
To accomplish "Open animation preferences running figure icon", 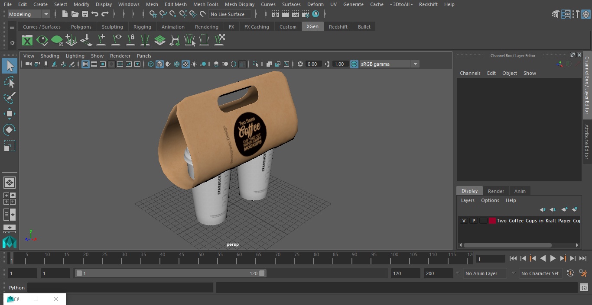I will 583,273.
